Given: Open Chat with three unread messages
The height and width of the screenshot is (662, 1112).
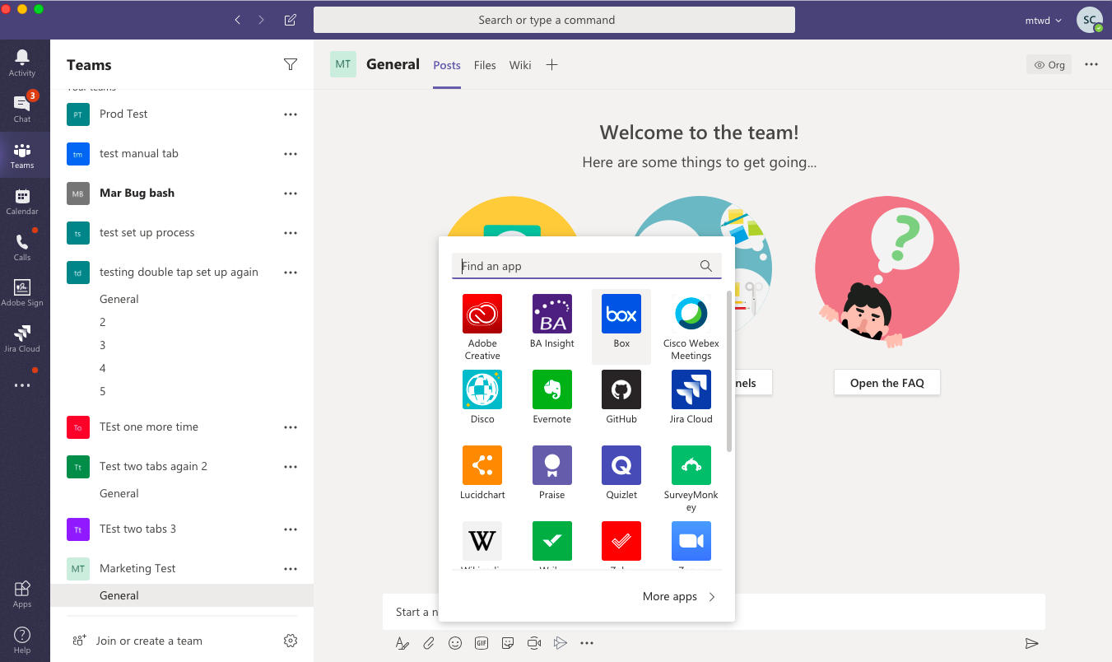Looking at the screenshot, I should (22, 108).
